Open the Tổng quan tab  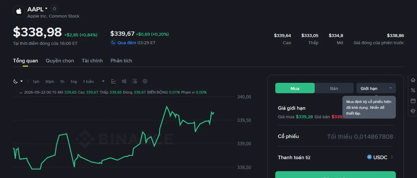[25, 61]
